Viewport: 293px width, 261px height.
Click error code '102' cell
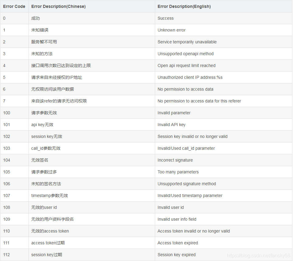pyautogui.click(x=14, y=136)
